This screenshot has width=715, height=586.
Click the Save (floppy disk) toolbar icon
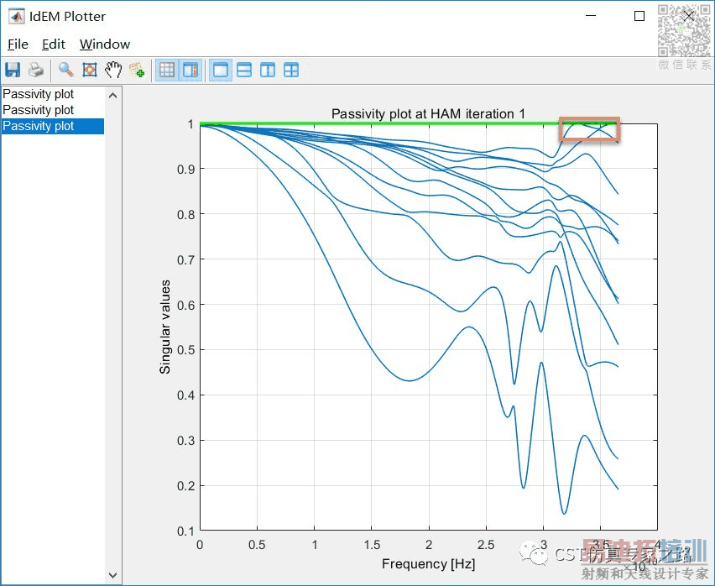click(x=13, y=71)
